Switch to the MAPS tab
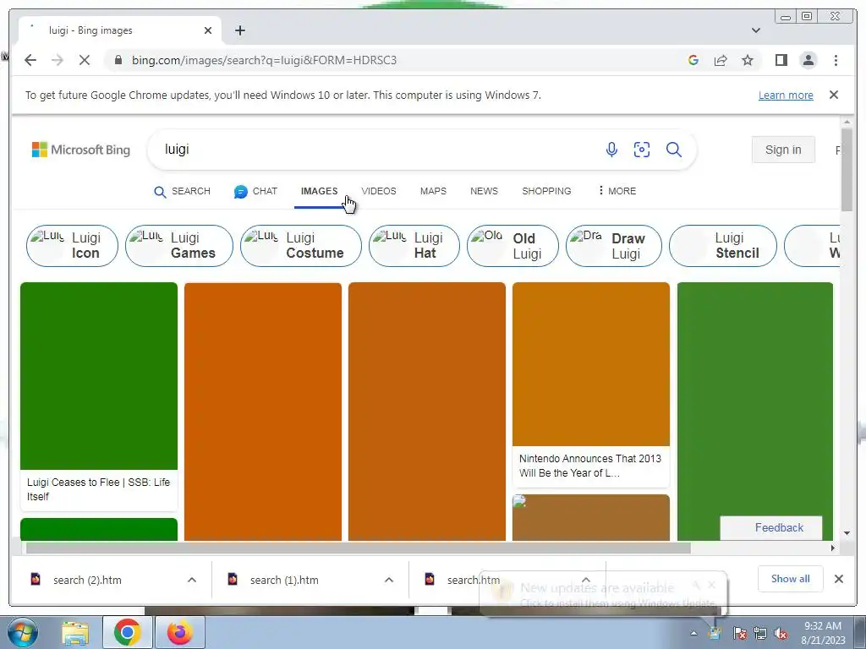 click(x=433, y=192)
